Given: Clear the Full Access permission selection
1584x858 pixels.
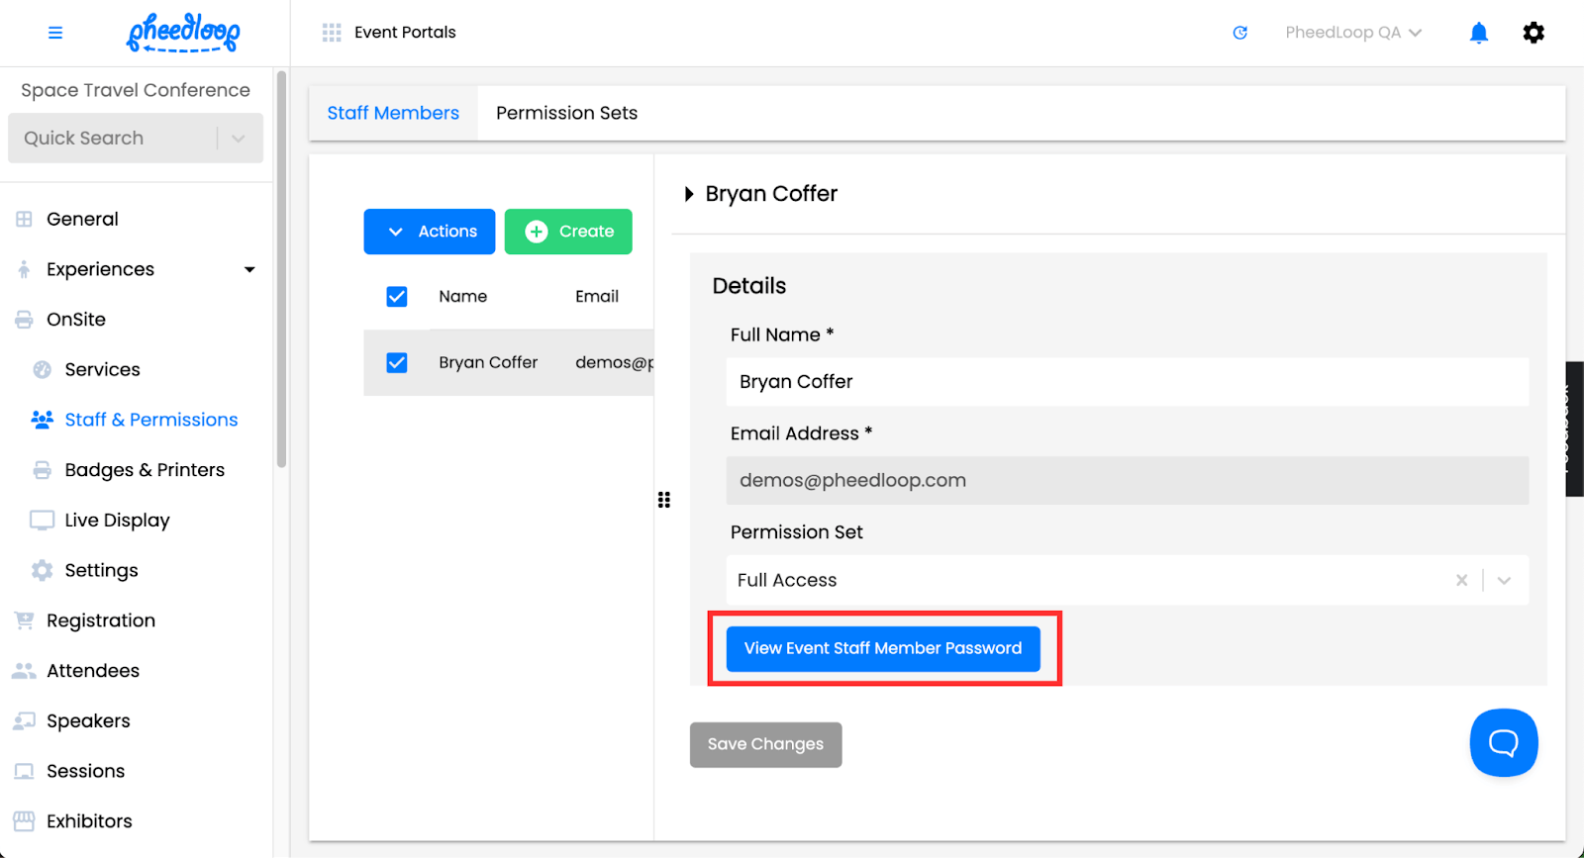Looking at the screenshot, I should 1461,581.
